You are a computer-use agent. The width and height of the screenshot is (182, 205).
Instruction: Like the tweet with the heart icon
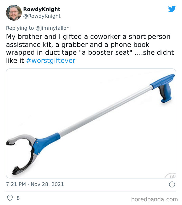(x=10, y=198)
